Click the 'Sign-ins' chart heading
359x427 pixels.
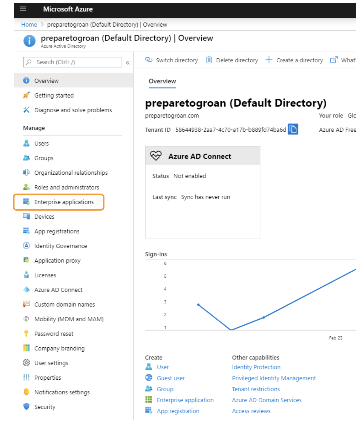pyautogui.click(x=156, y=254)
